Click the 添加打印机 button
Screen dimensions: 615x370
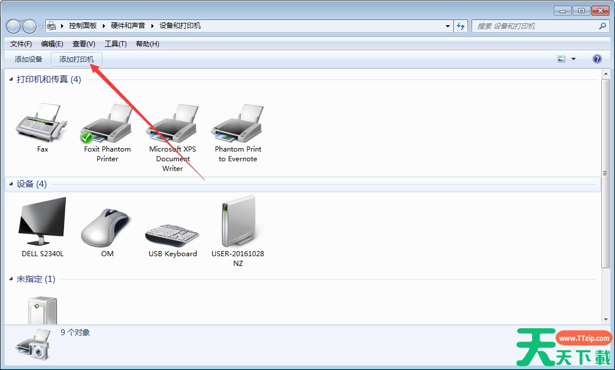(x=77, y=59)
